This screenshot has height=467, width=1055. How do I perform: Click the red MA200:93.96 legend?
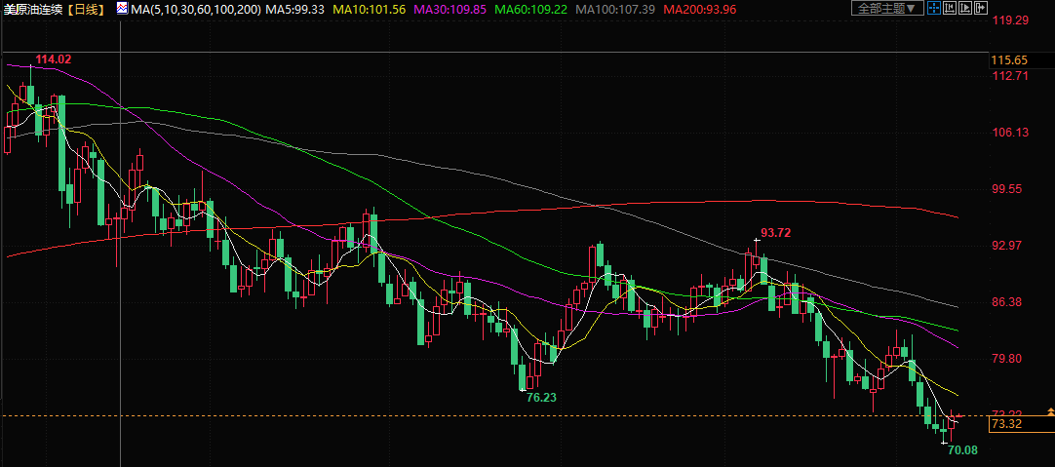pyautogui.click(x=699, y=9)
